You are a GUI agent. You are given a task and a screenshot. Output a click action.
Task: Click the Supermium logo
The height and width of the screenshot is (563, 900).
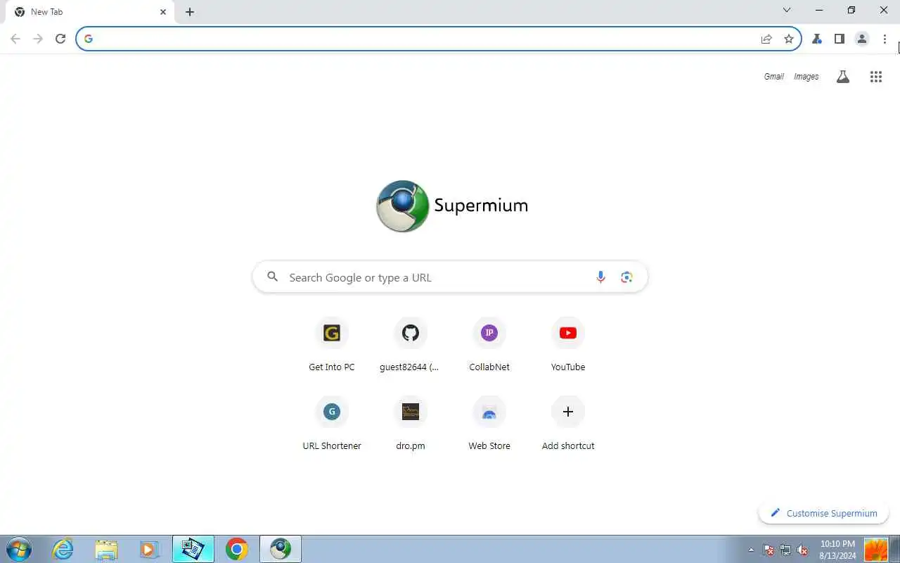pos(451,205)
